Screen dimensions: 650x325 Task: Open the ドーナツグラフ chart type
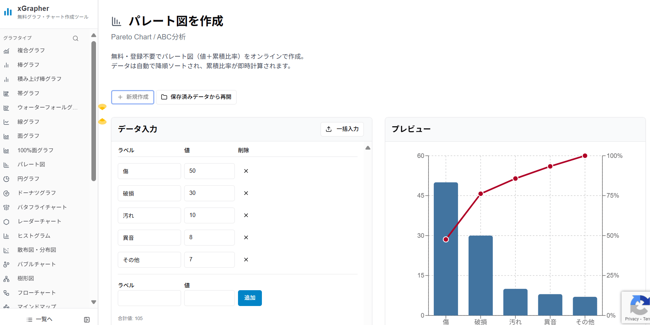[x=37, y=193]
